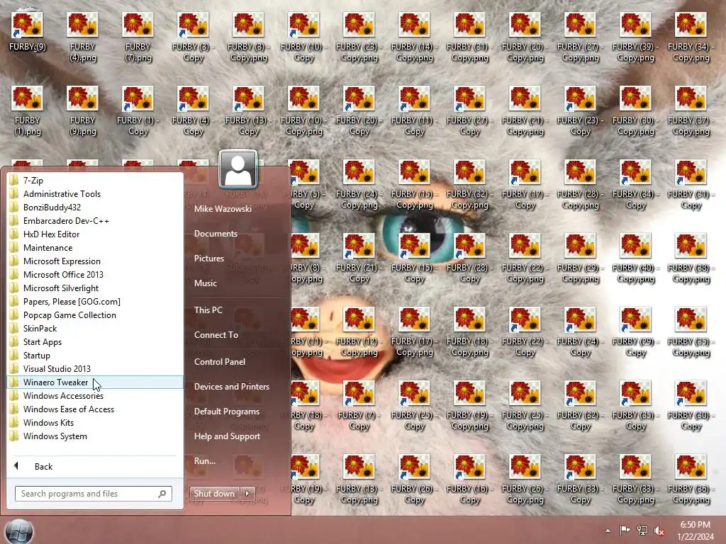Open the BonziBuddy432 program folder

(95, 208)
